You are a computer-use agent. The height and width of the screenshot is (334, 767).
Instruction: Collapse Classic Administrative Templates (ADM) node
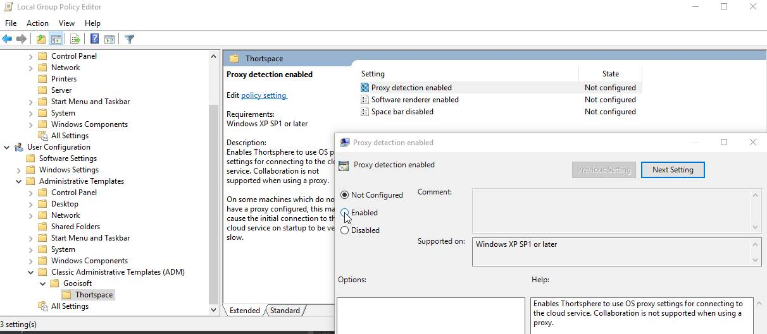click(x=31, y=272)
